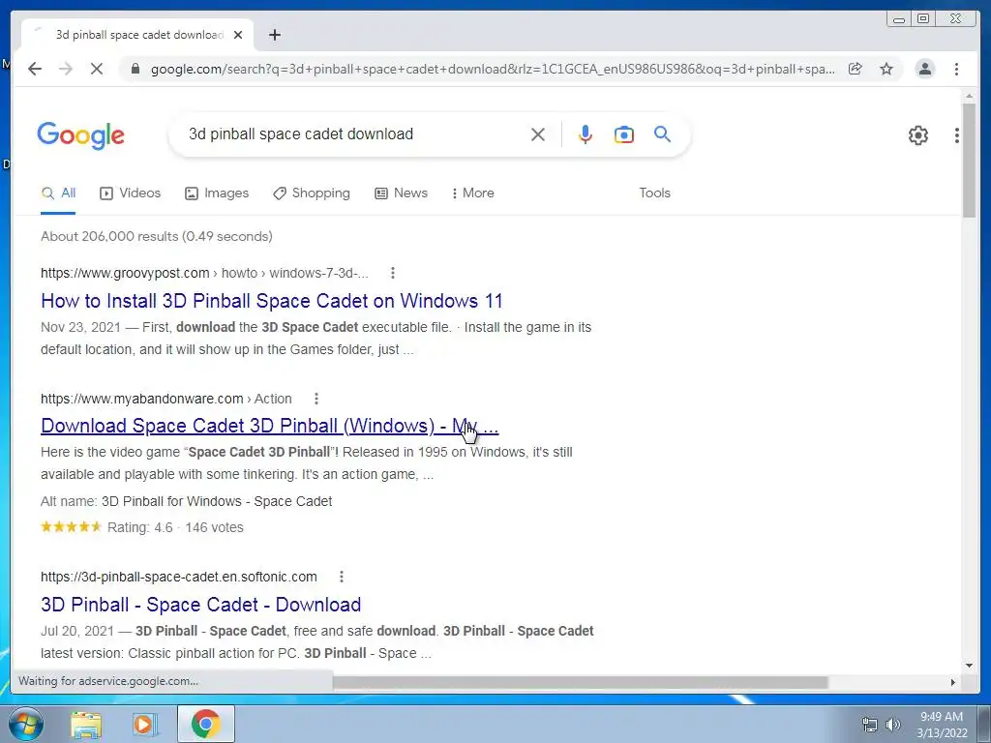Open Google quick settings gear
Viewport: 991px width, 743px height.
click(x=918, y=135)
